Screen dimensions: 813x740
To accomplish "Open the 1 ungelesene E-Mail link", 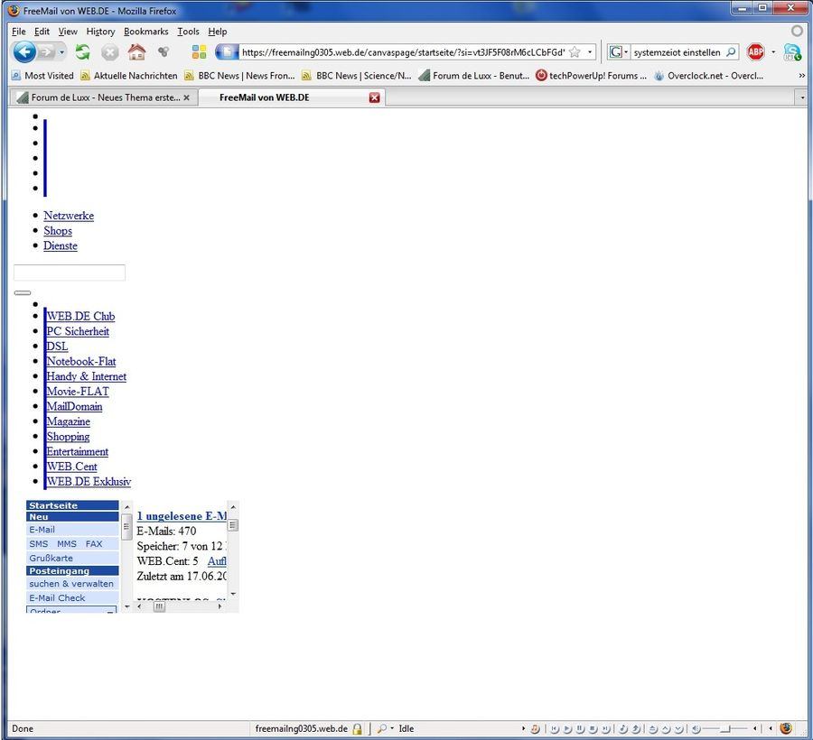I will tap(182, 516).
